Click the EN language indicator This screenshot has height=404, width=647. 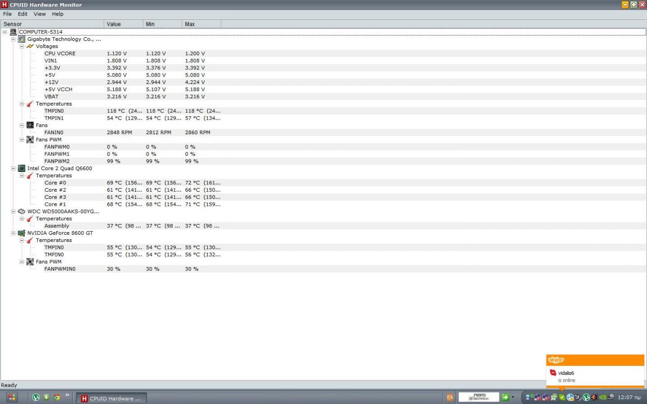point(450,398)
